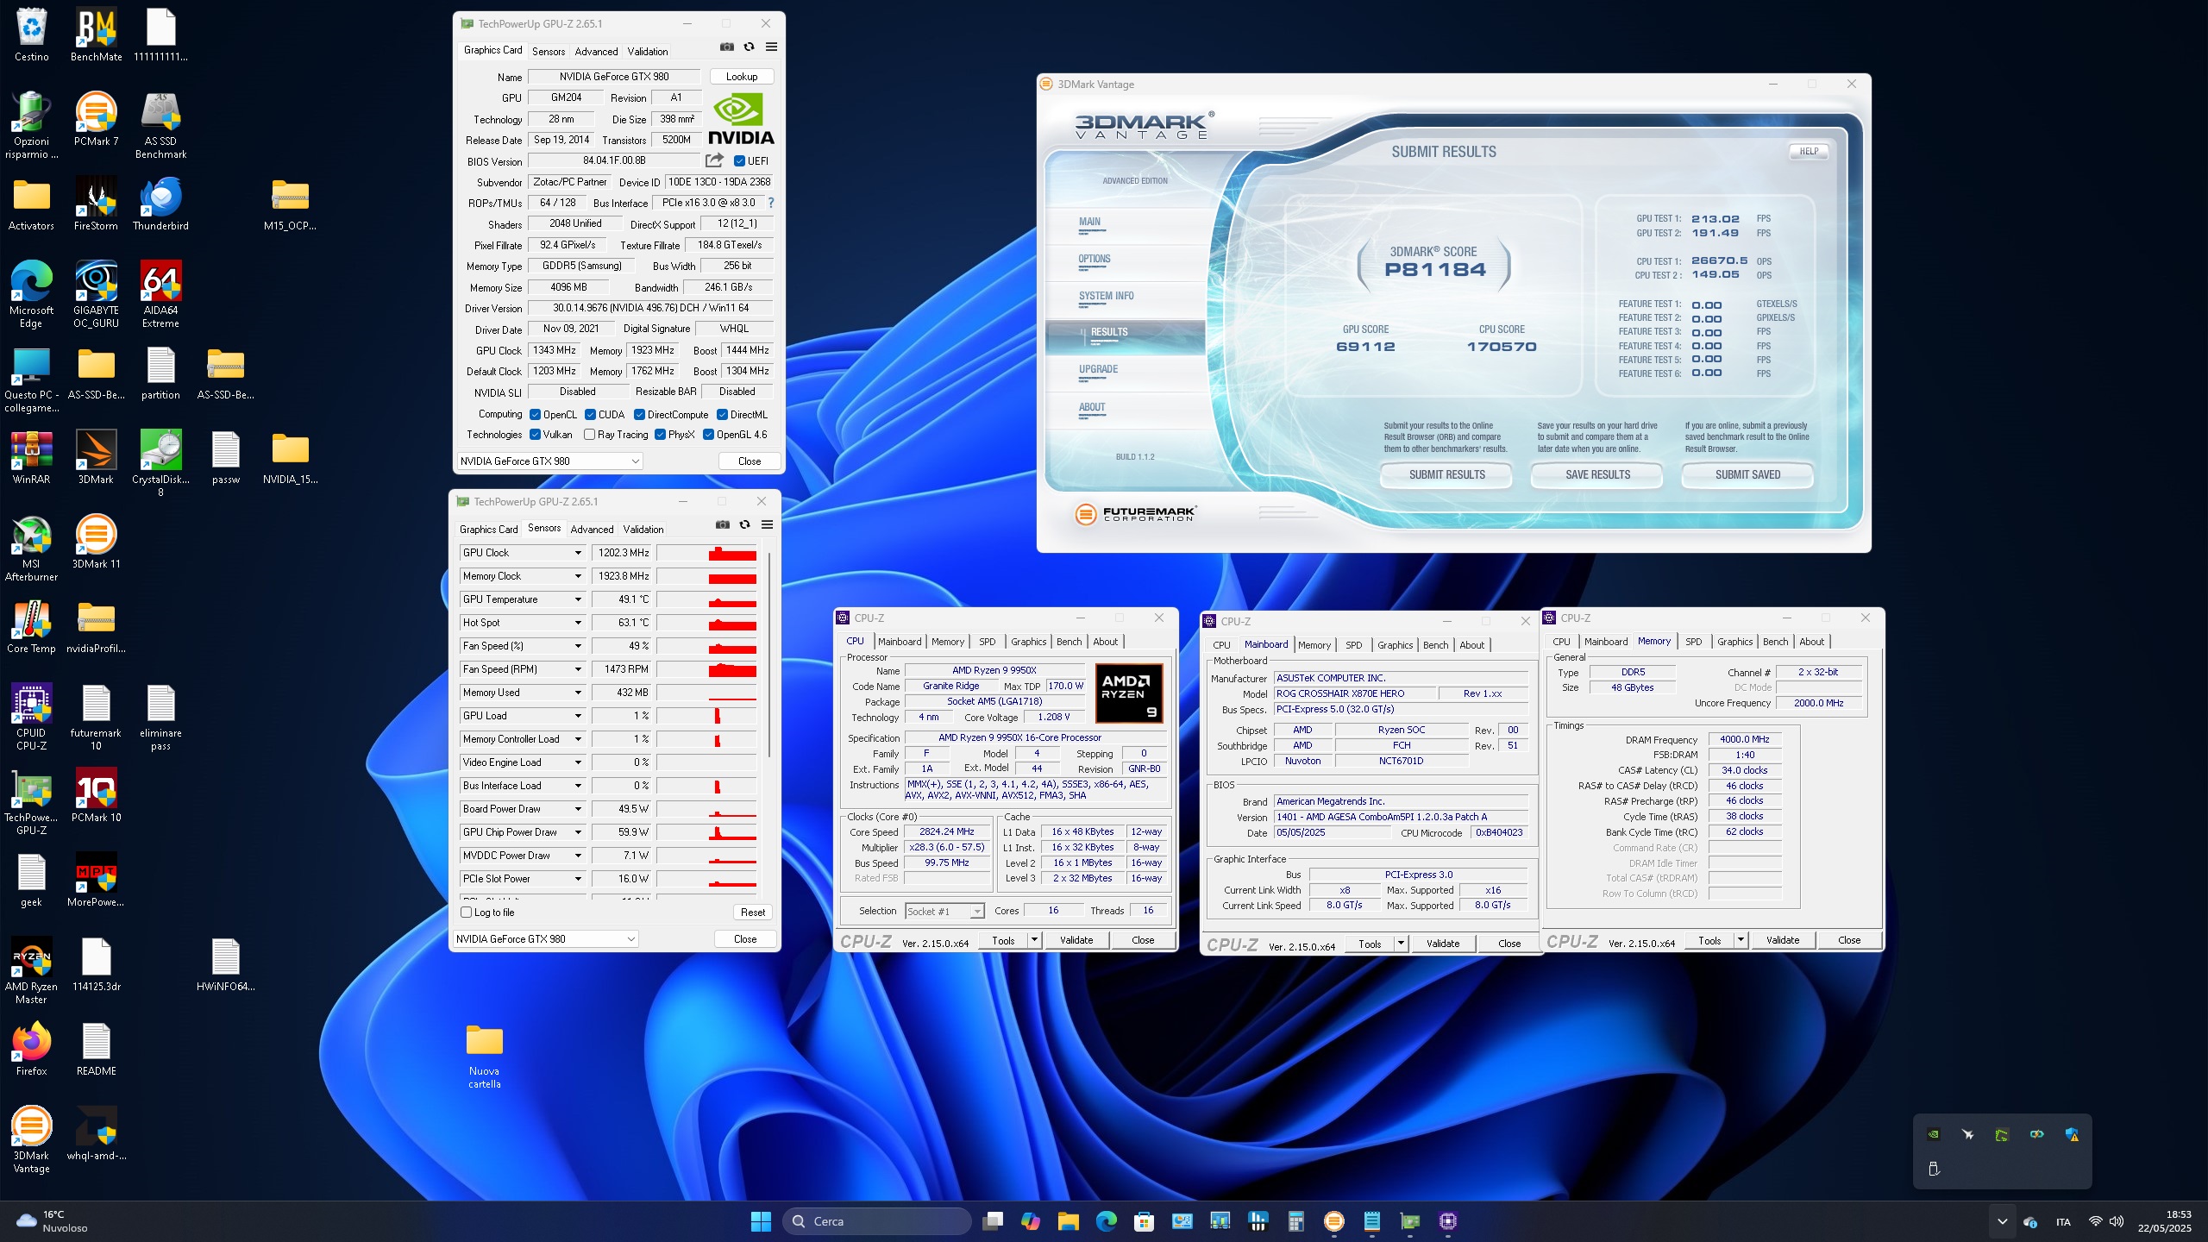Click the GPU-Z screenshot camera icon in Graphics Card window
This screenshot has width=2208, height=1242.
click(727, 47)
